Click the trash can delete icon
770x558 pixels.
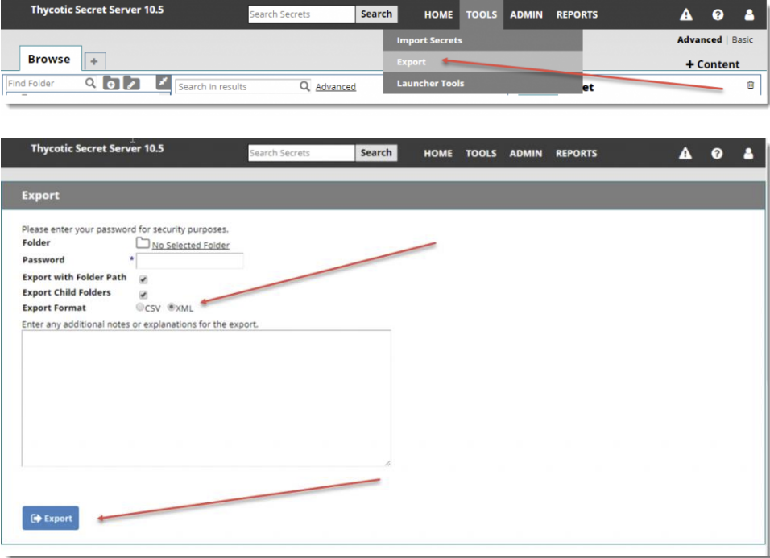pyautogui.click(x=751, y=85)
